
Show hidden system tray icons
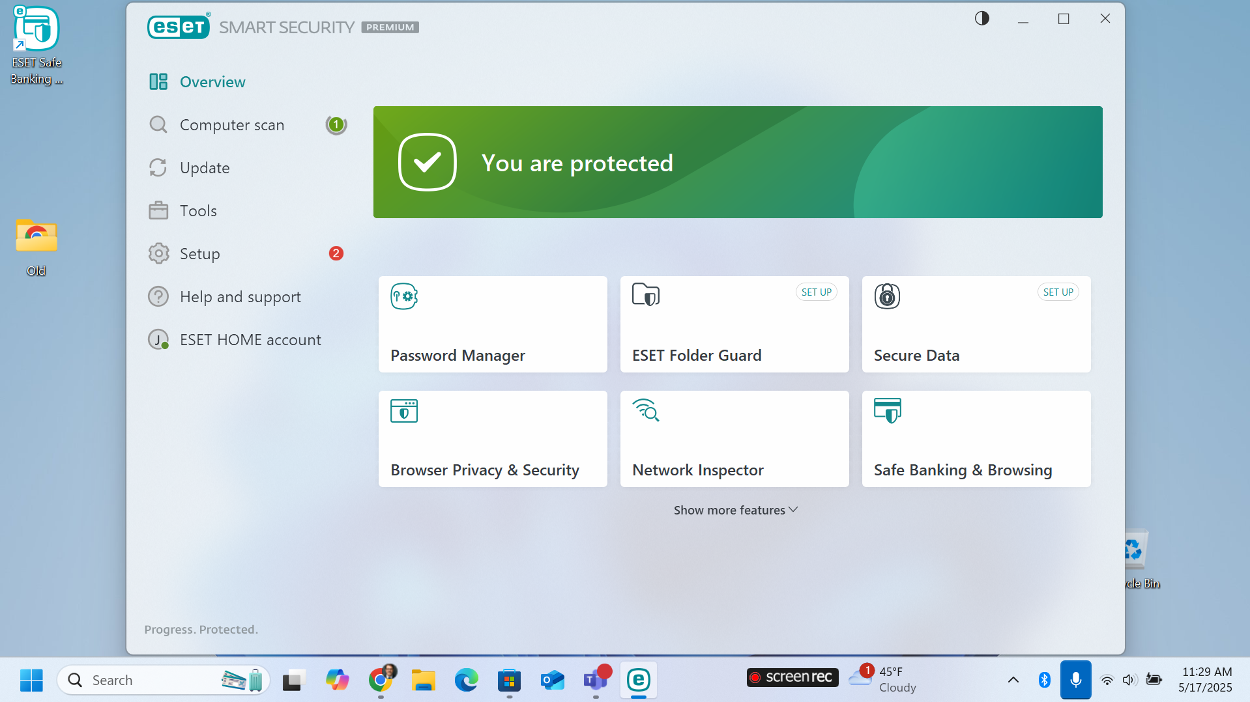click(x=1013, y=680)
